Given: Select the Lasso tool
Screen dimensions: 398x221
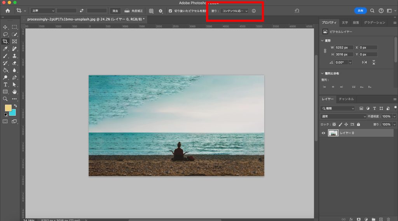Looking at the screenshot, I should (5, 34).
